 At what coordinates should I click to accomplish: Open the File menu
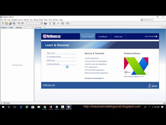[x=2, y=20]
